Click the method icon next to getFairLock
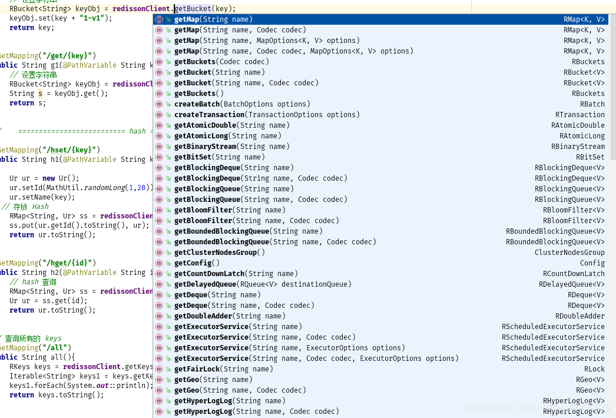The height and width of the screenshot is (418, 616). click(x=159, y=369)
